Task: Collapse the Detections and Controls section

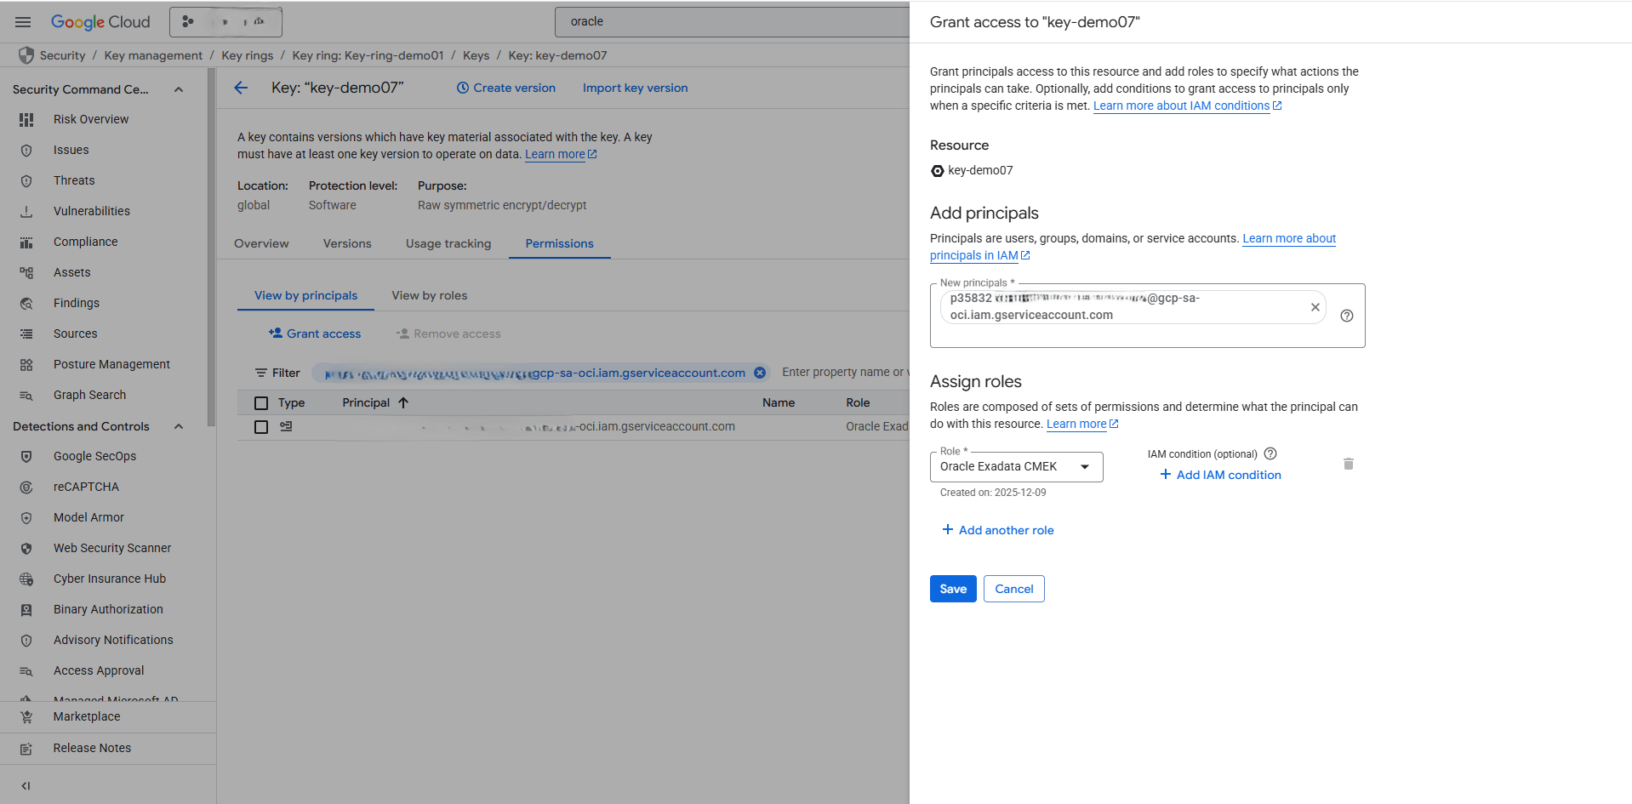Action: [x=179, y=426]
